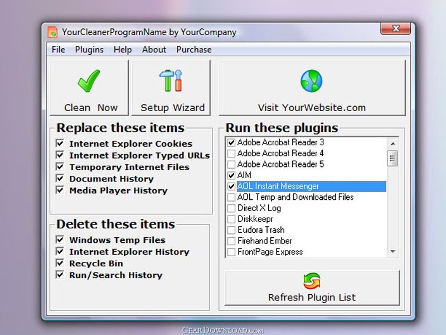
Task: Open the Purchase menu
Action: (193, 50)
